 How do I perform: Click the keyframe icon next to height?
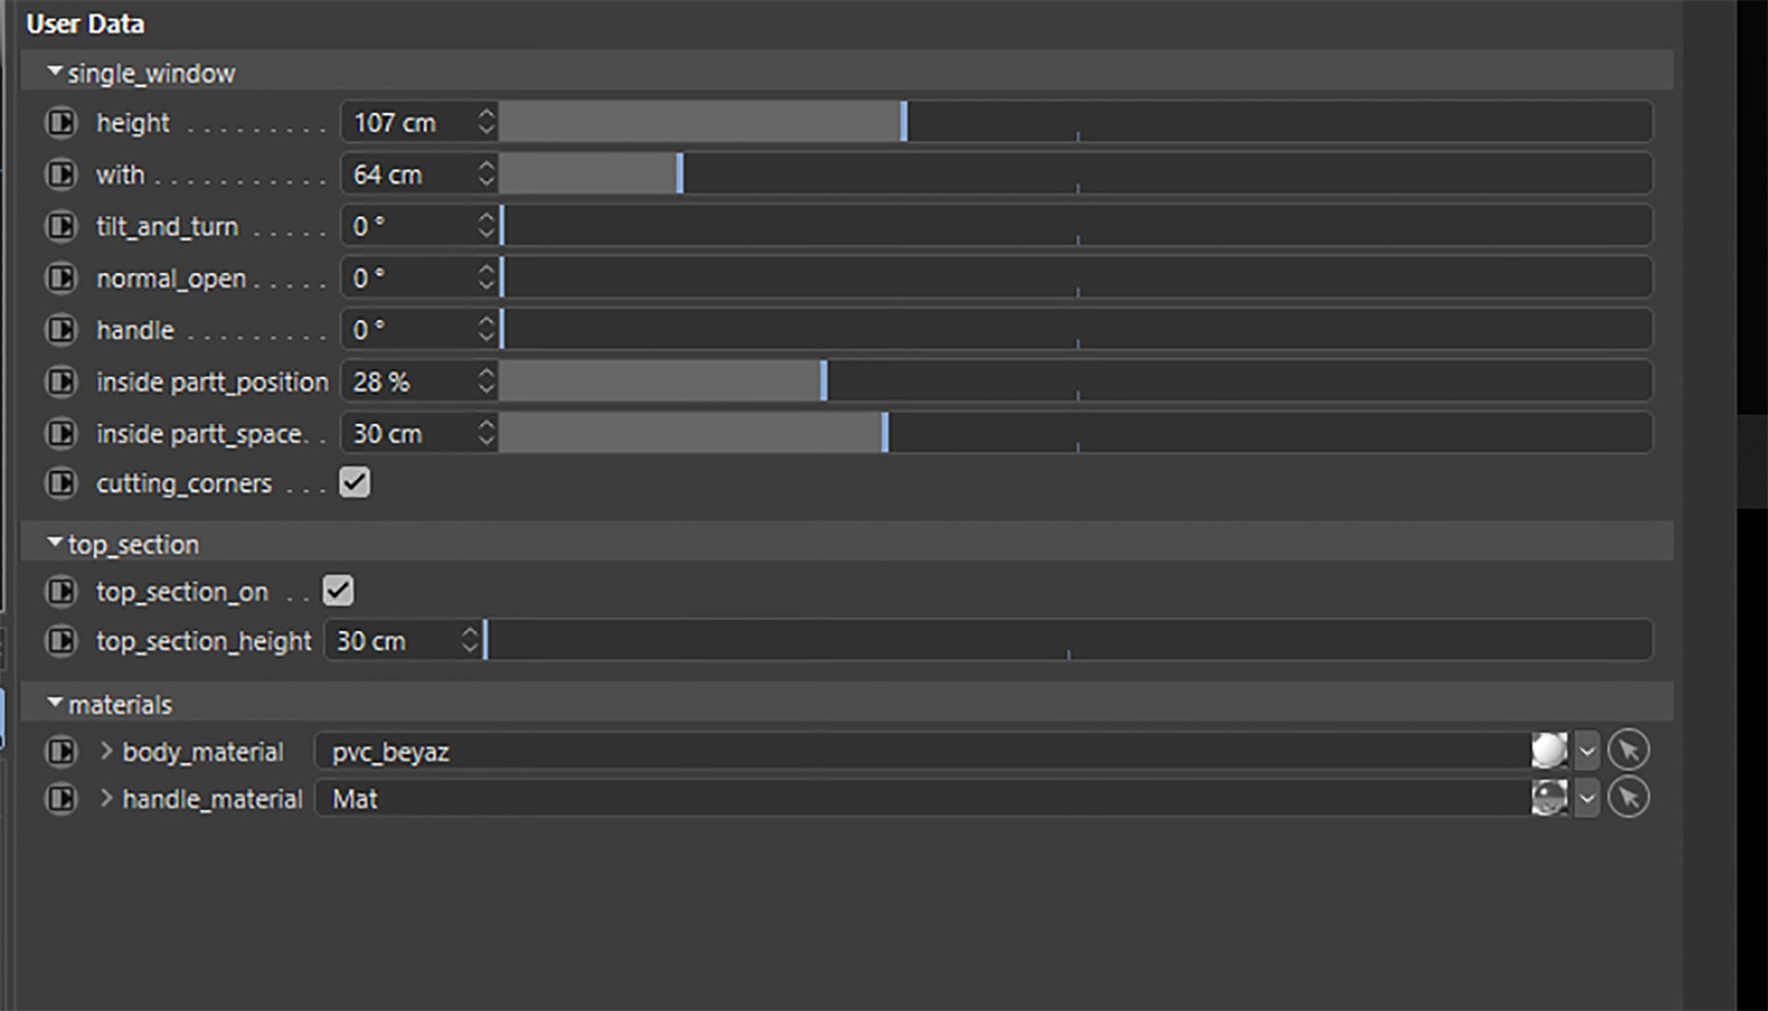click(61, 122)
